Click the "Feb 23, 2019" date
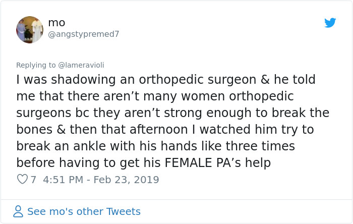 pyautogui.click(x=126, y=180)
